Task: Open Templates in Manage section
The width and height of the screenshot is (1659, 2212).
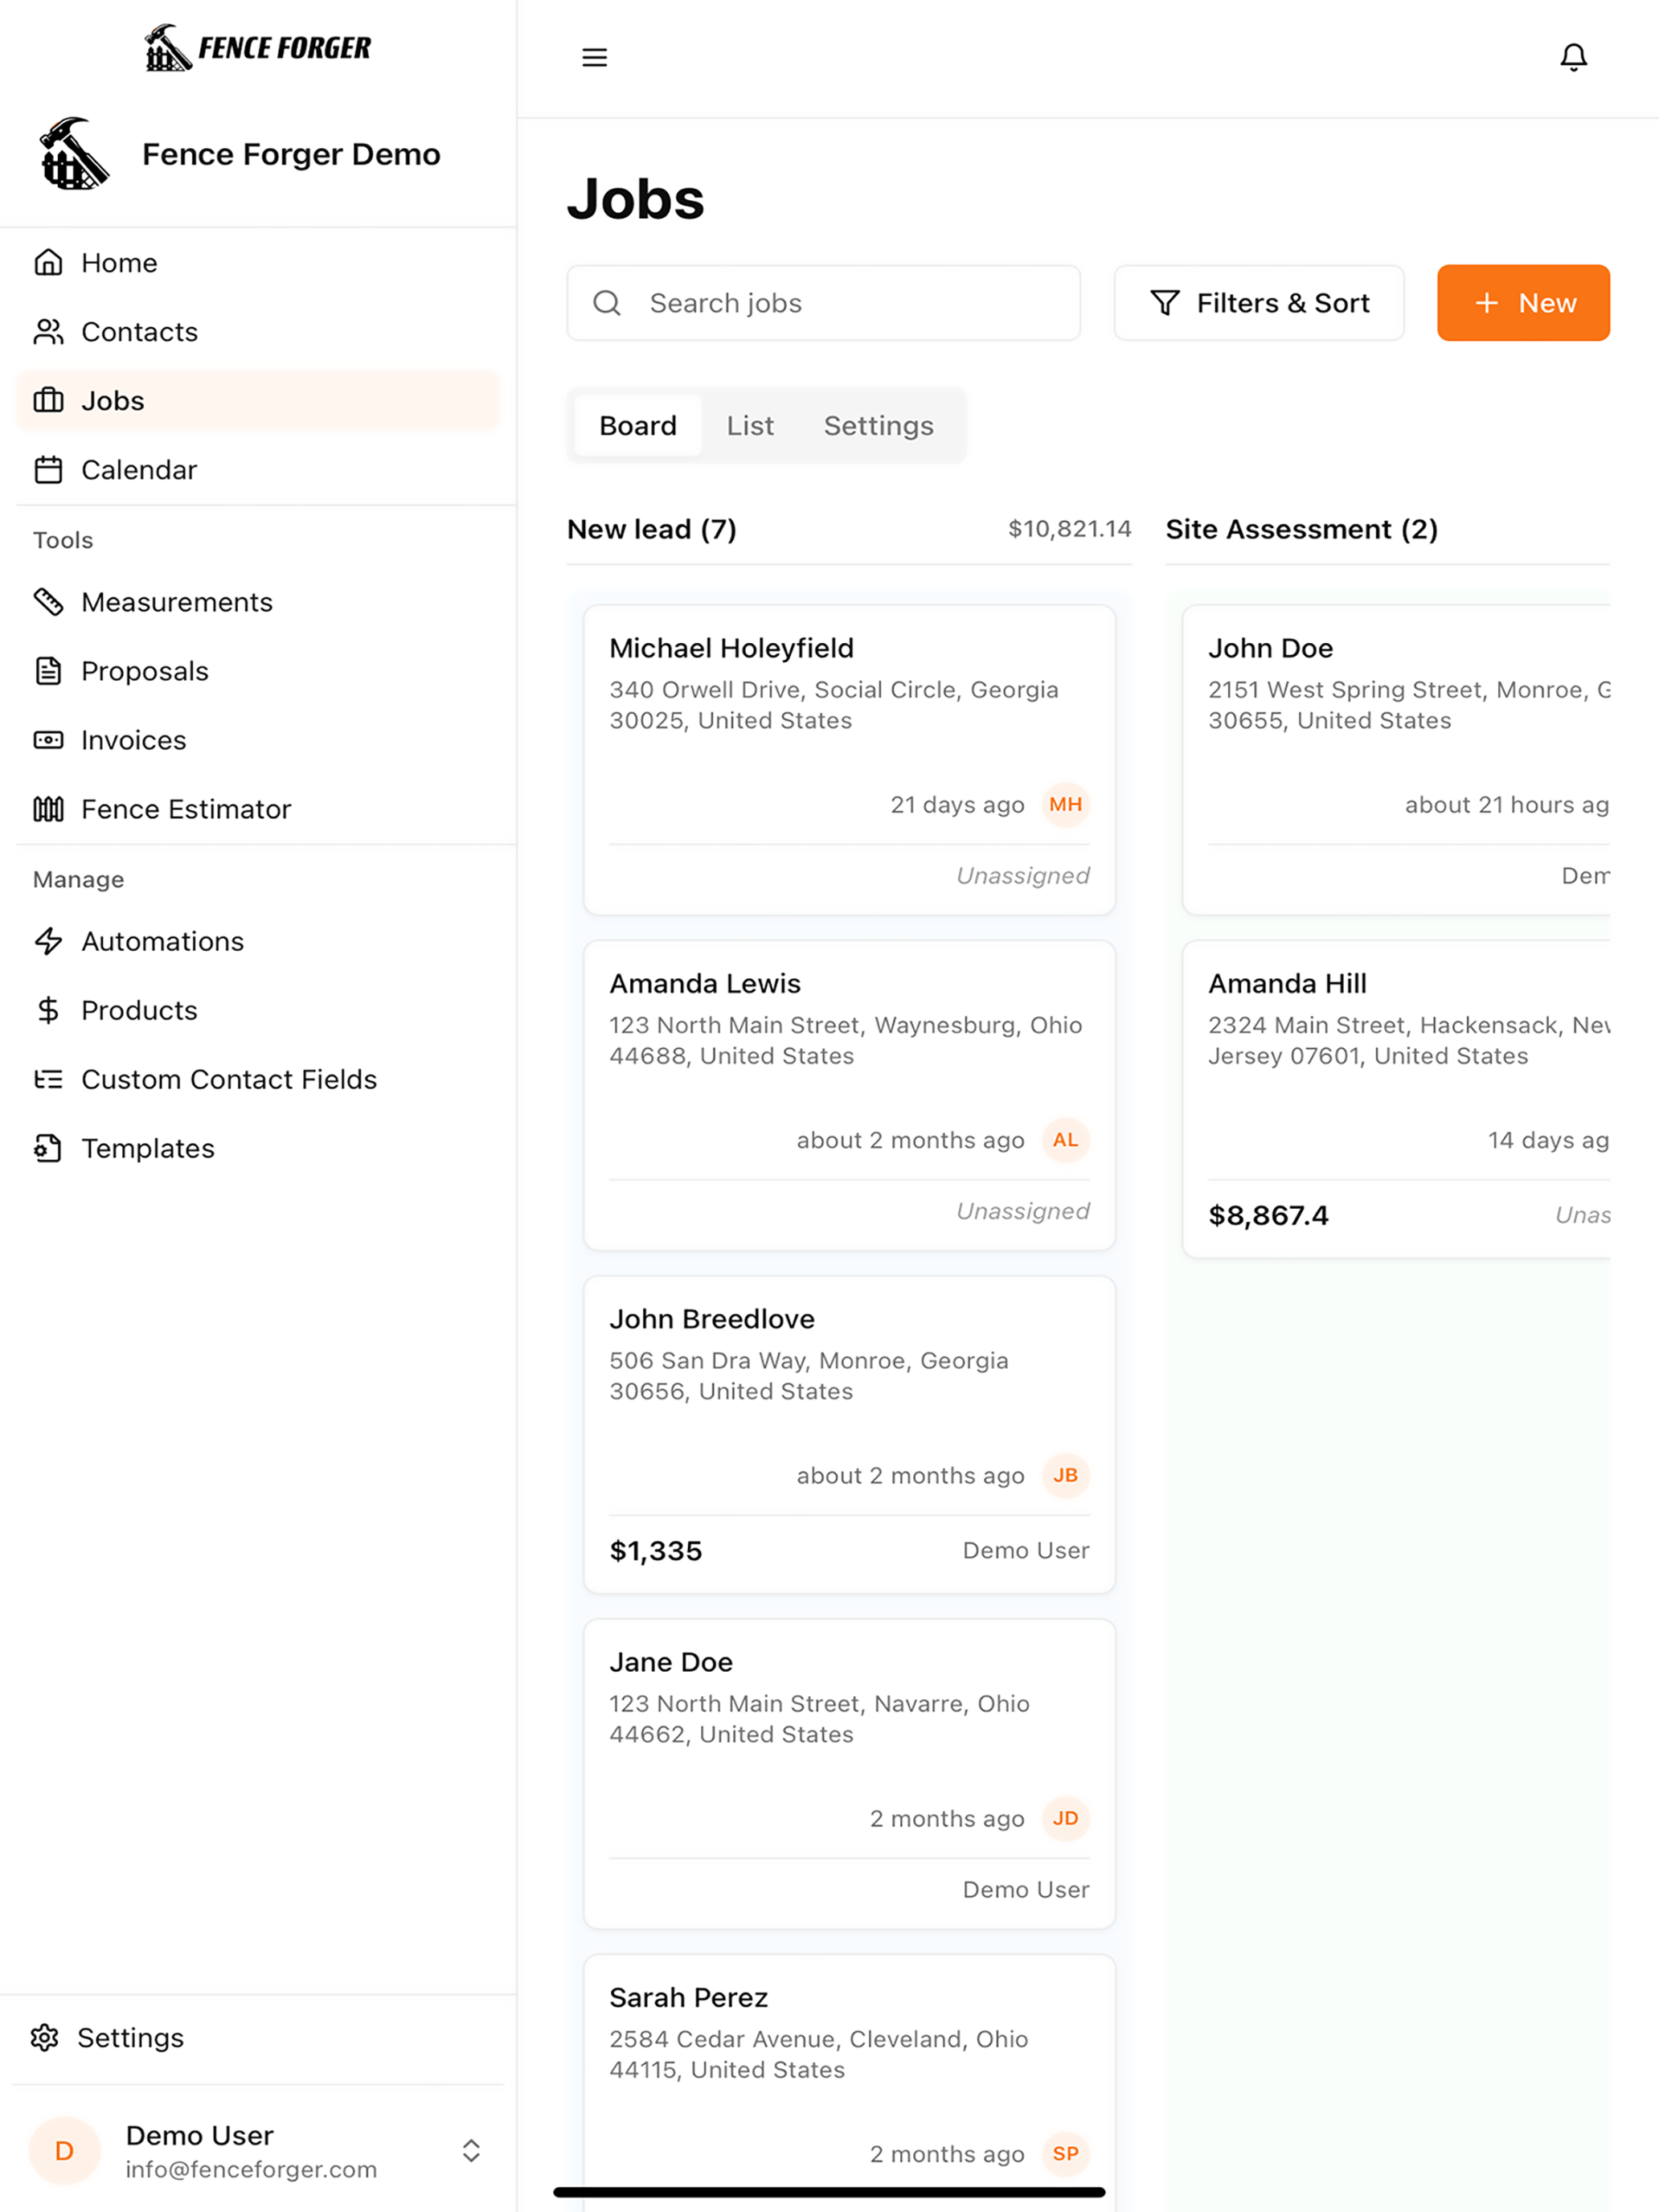Action: (258, 1148)
